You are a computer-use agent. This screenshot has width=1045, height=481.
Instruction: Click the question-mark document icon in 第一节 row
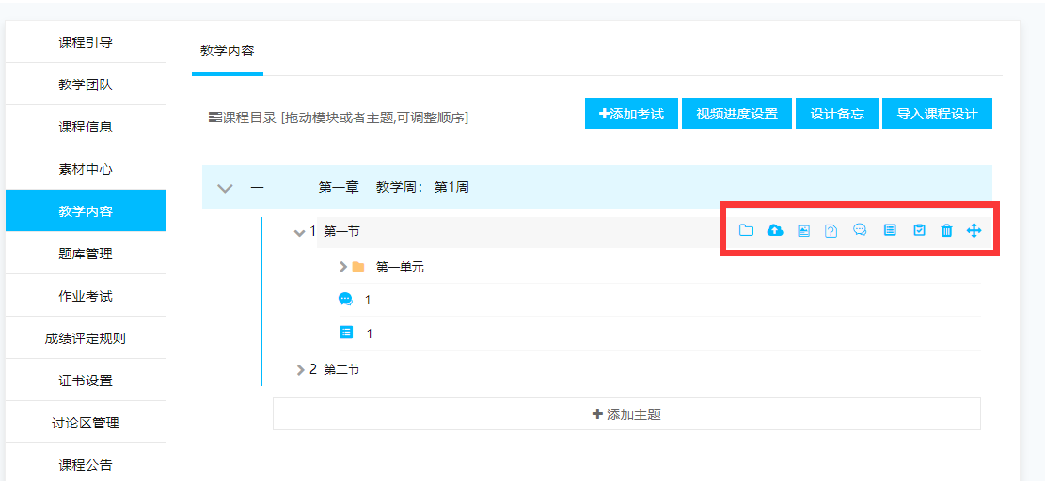click(x=831, y=230)
